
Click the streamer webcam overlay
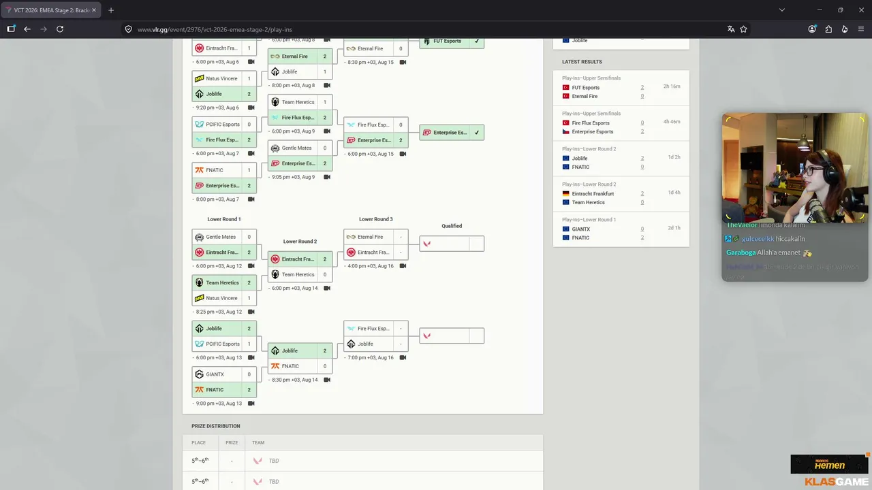coord(795,168)
